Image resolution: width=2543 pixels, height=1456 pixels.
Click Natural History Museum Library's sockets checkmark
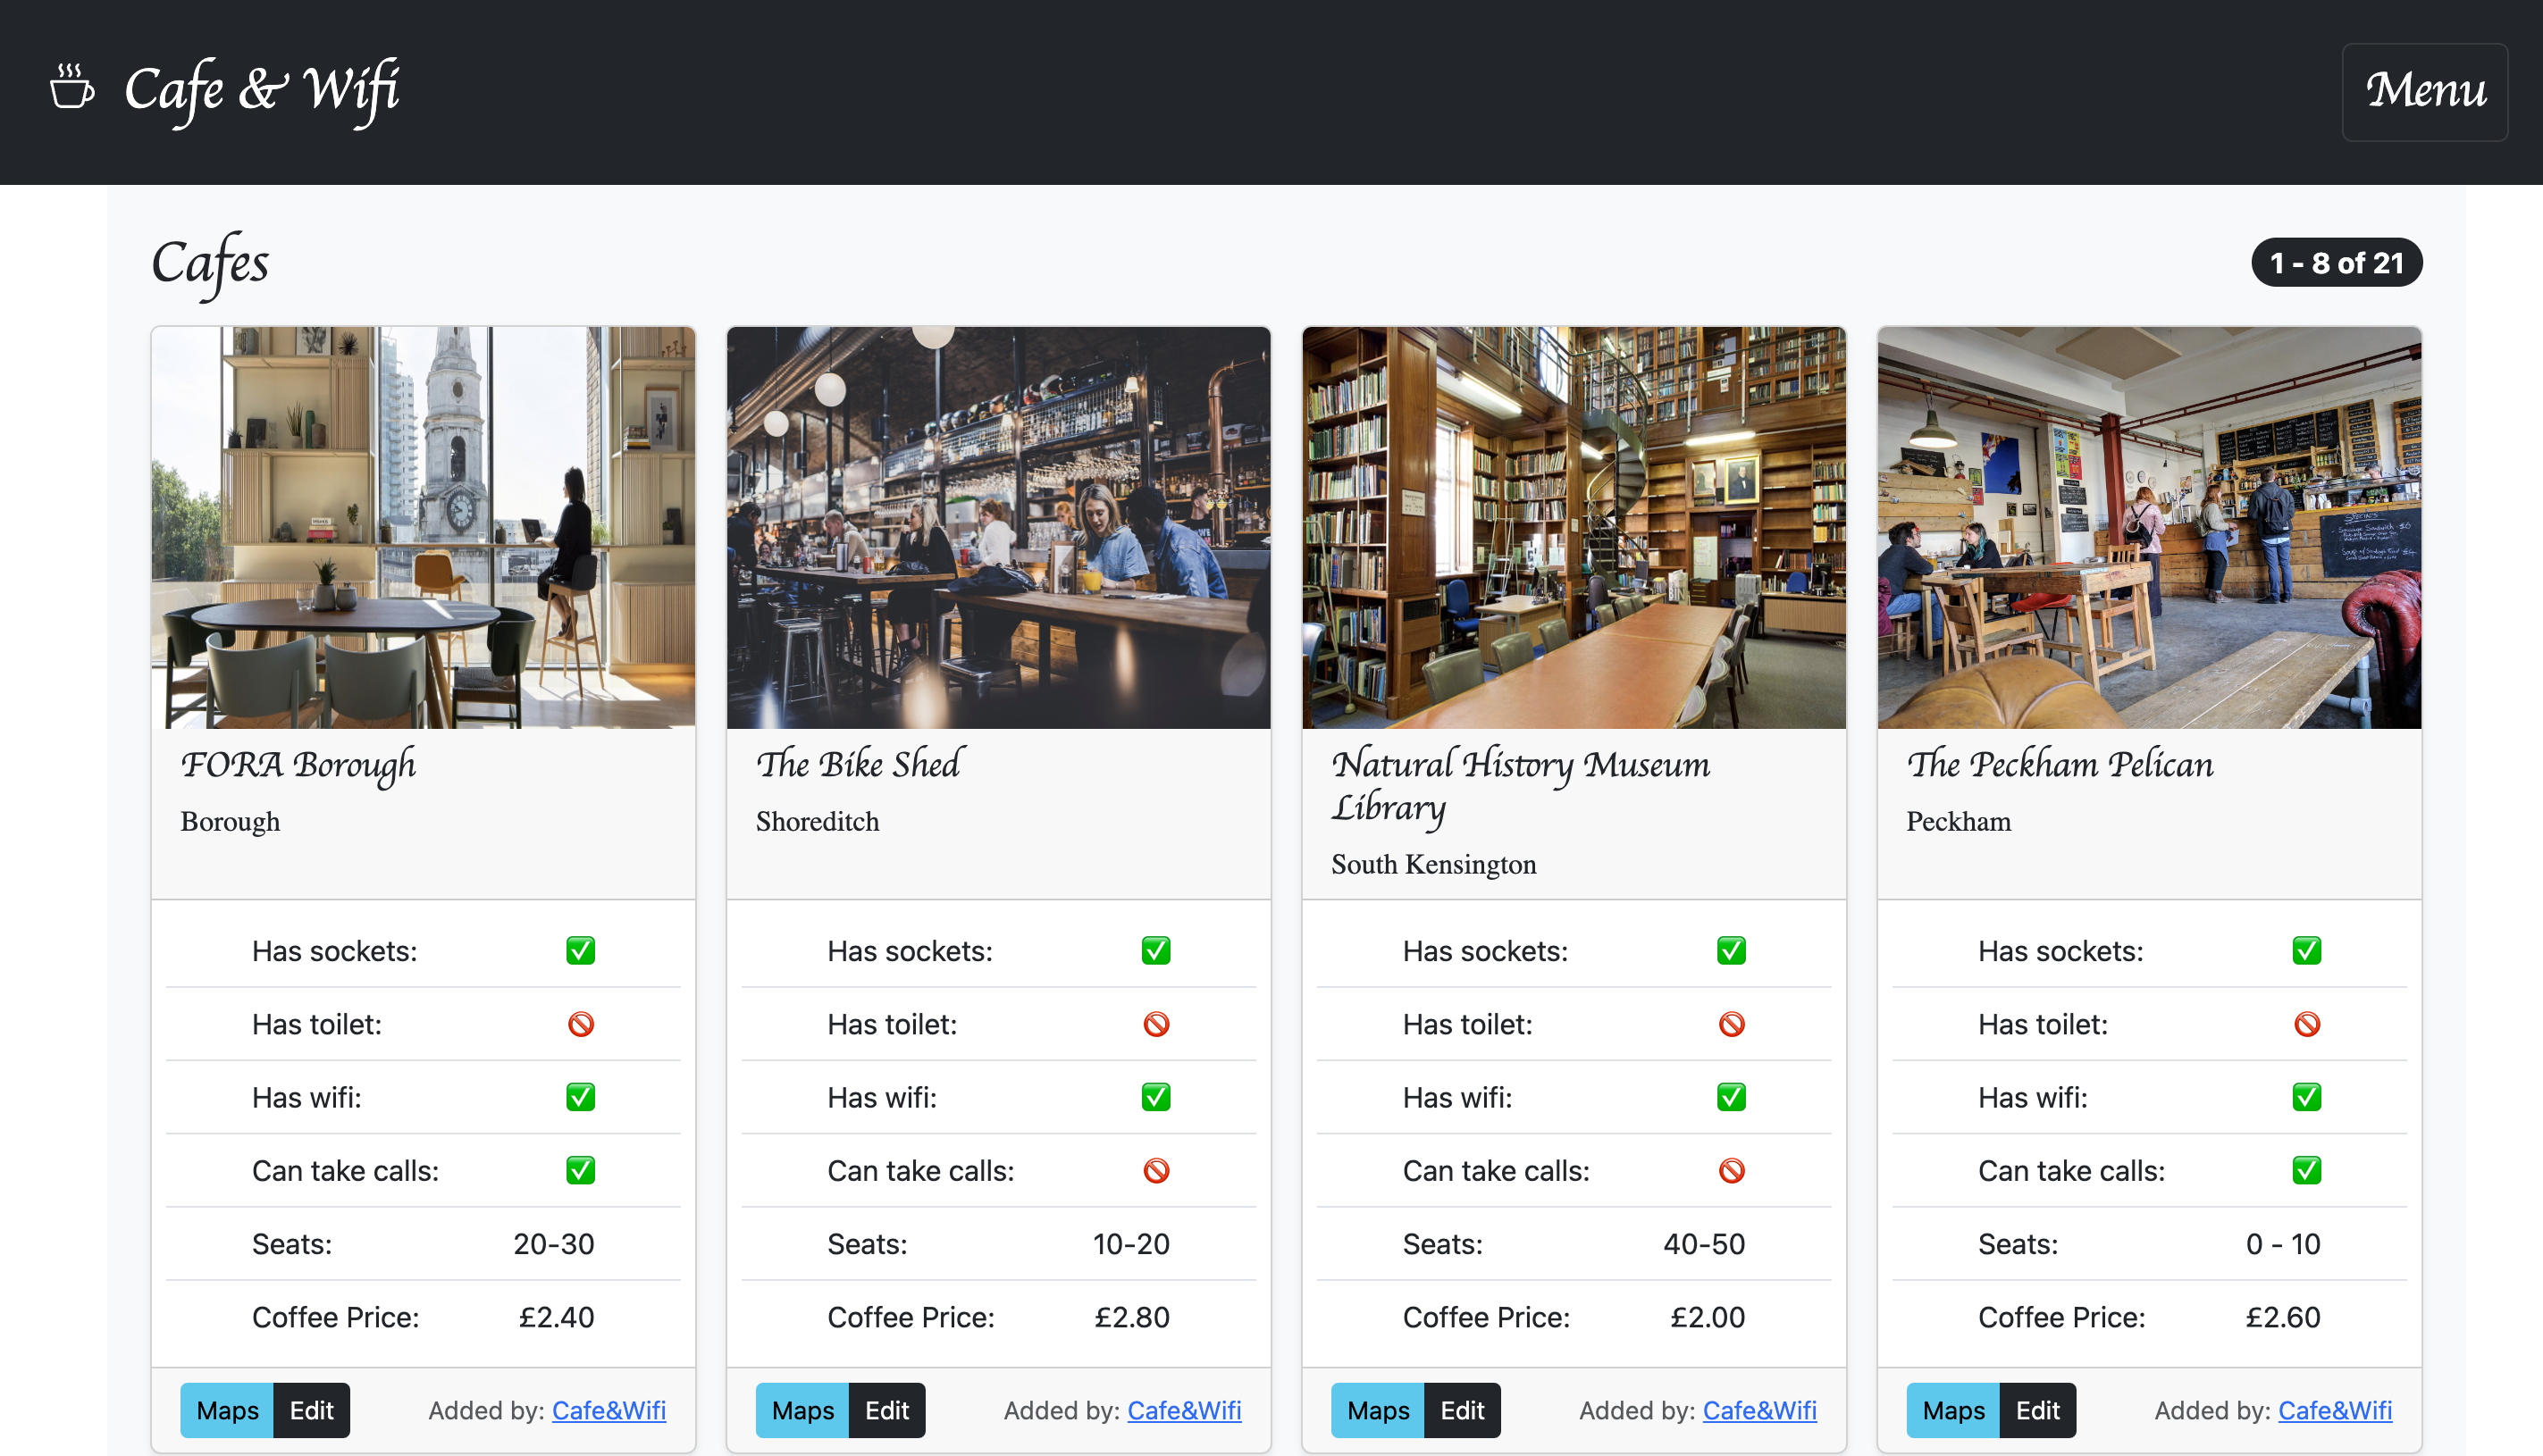(x=1731, y=950)
